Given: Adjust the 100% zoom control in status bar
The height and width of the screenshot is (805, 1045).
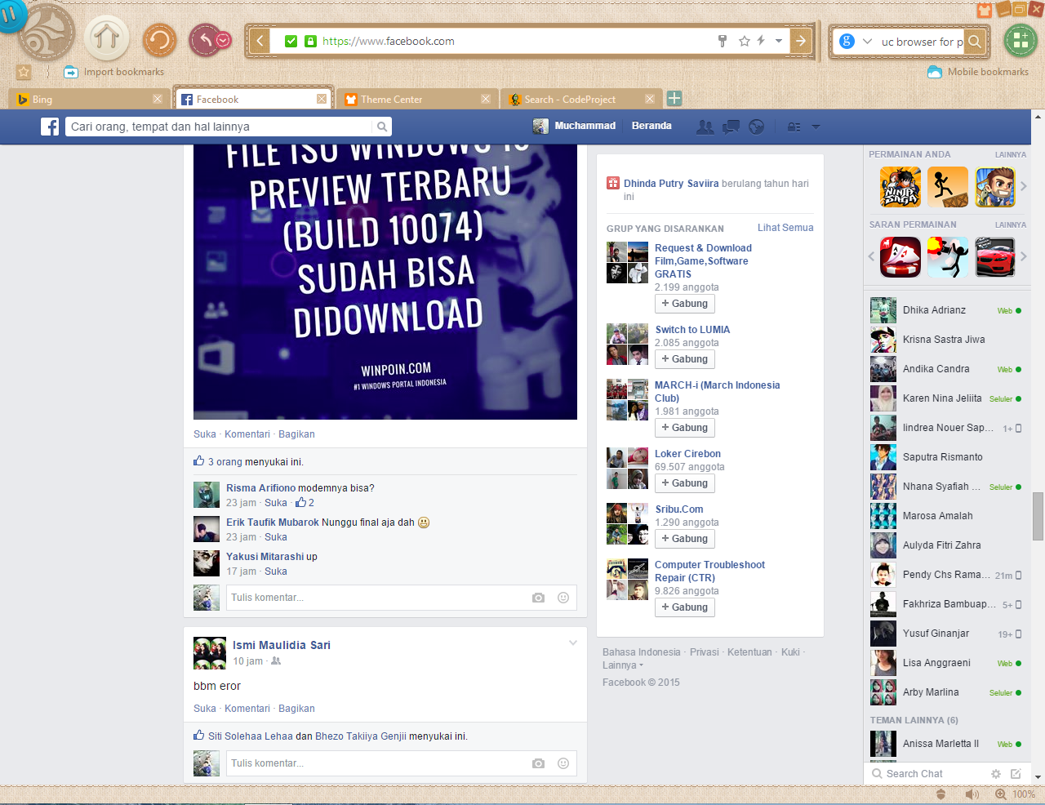Looking at the screenshot, I should 1015,794.
